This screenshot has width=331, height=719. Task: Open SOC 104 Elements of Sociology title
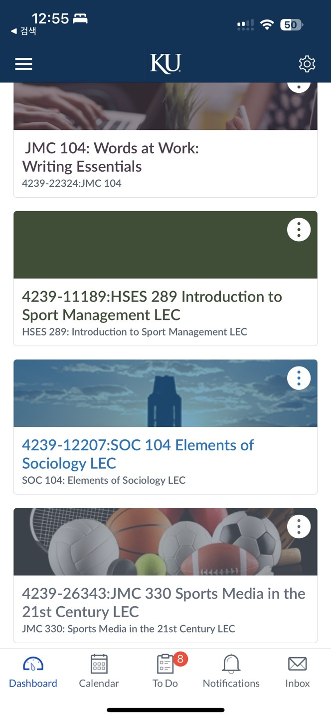(x=138, y=454)
